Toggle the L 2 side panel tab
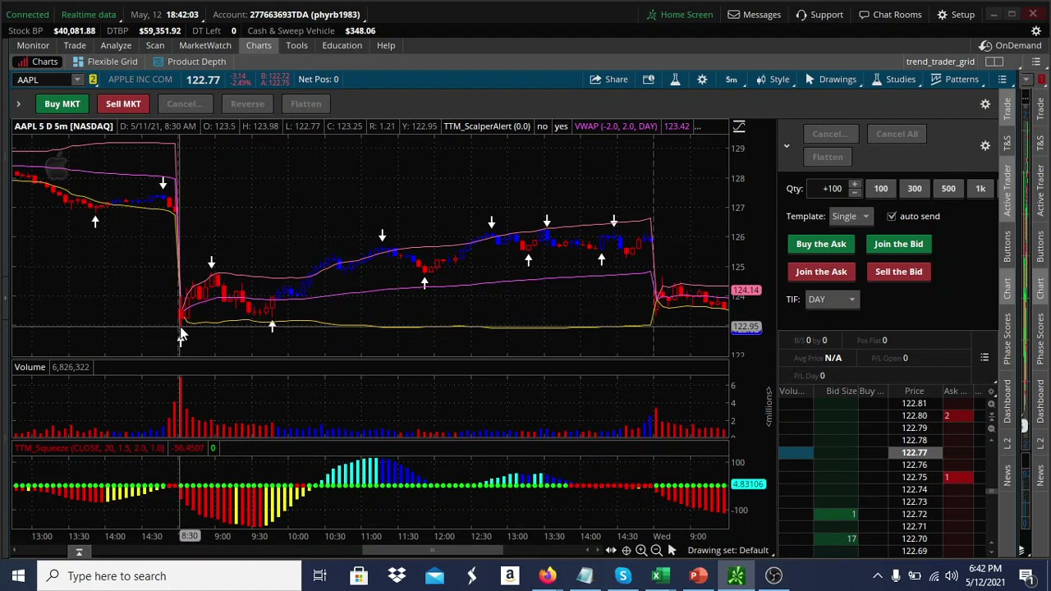This screenshot has height=591, width=1051. tap(1007, 443)
